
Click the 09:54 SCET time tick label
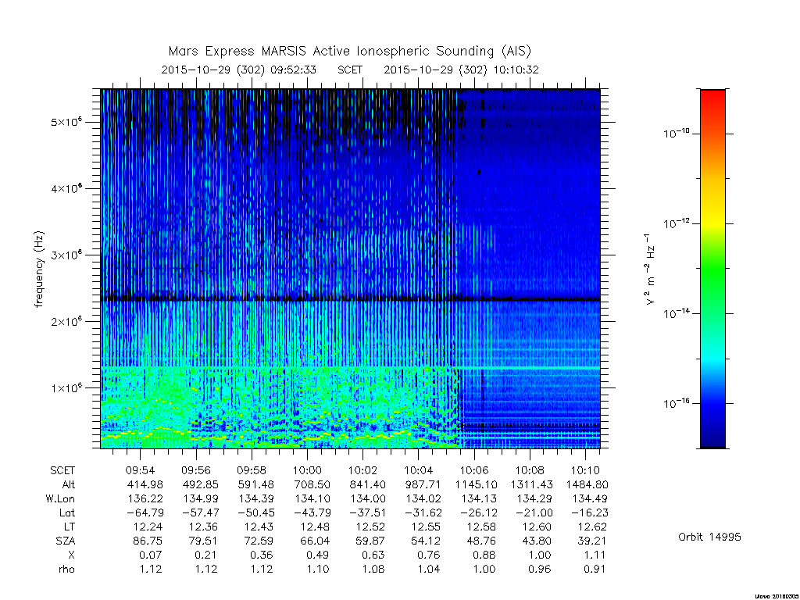point(141,470)
